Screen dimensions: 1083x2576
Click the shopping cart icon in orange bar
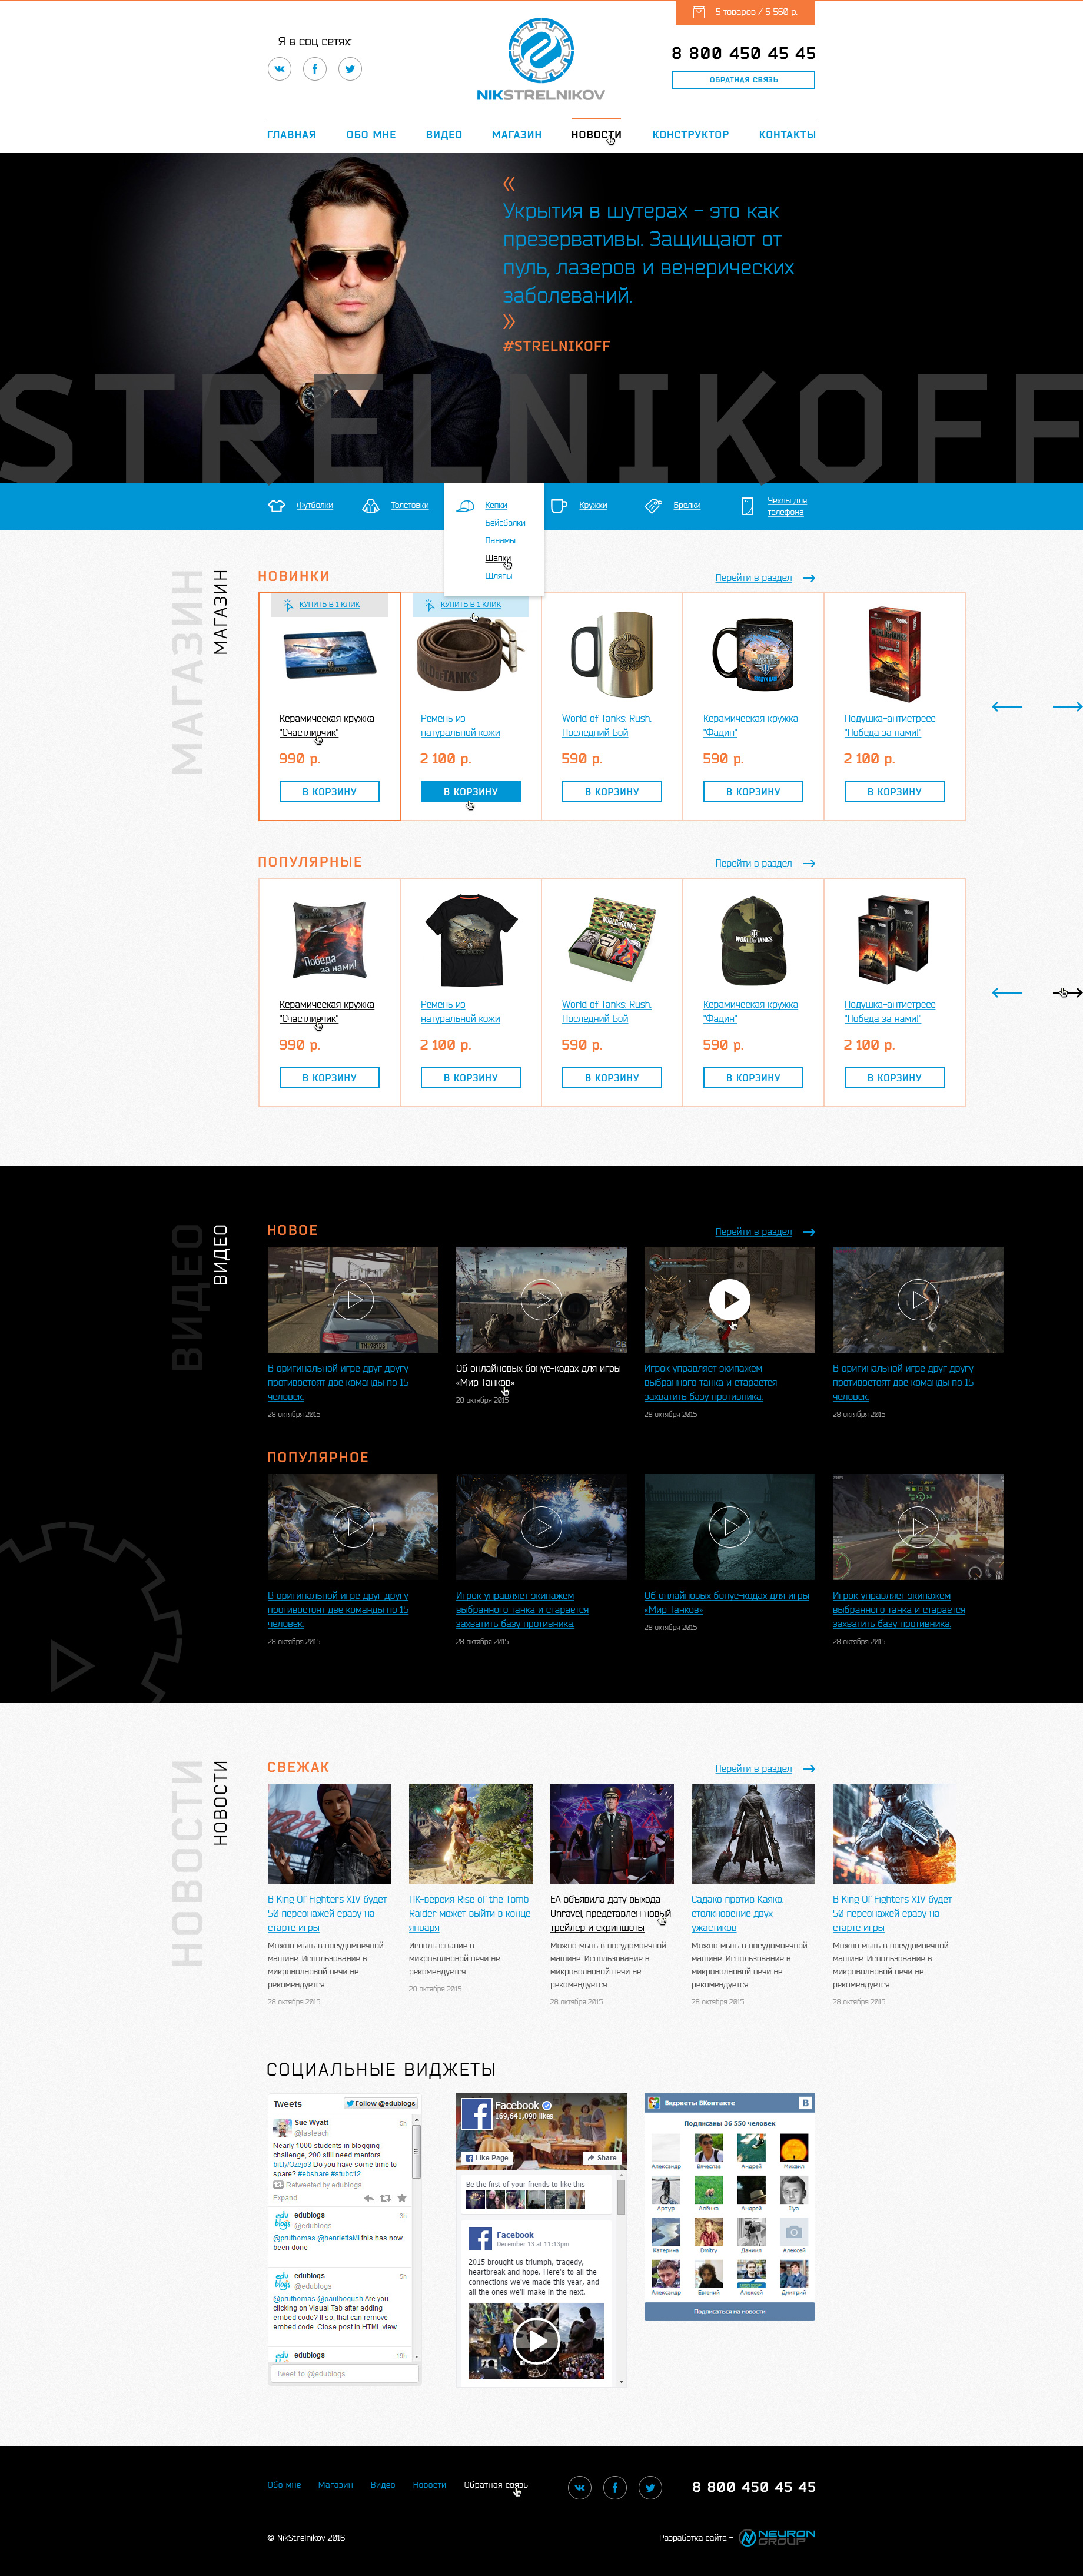(x=699, y=12)
